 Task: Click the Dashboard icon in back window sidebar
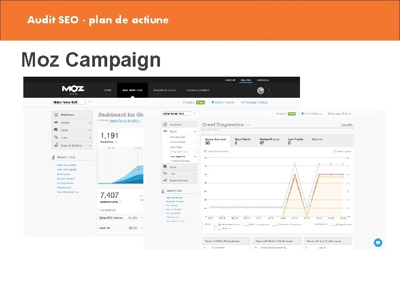pos(56,115)
